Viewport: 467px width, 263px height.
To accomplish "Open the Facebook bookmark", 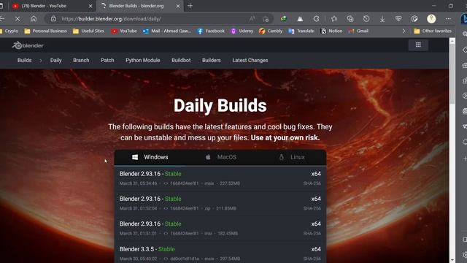I will click(211, 31).
